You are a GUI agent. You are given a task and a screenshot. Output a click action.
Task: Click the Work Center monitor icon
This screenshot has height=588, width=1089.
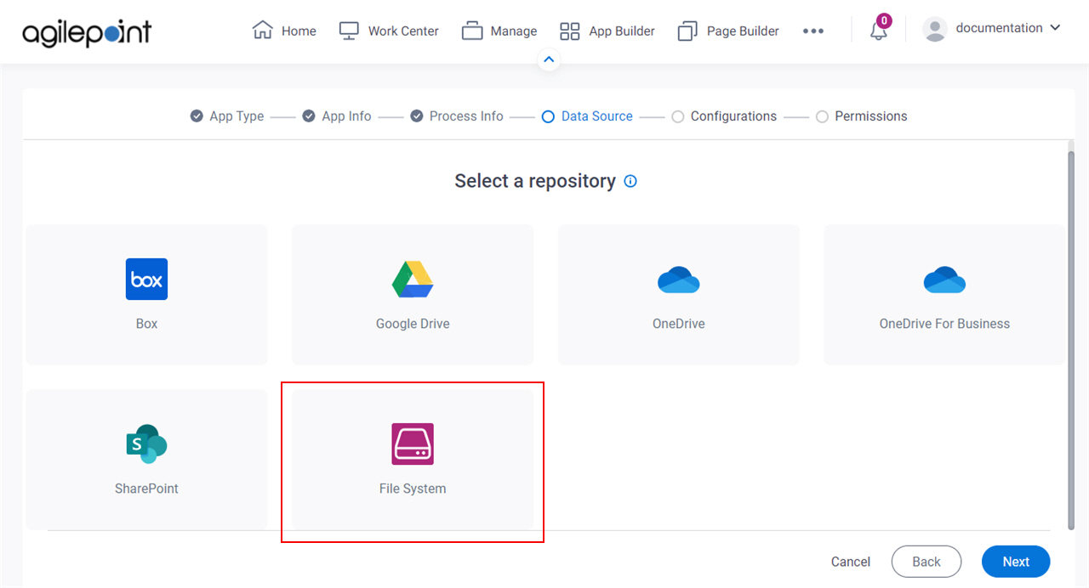point(349,31)
